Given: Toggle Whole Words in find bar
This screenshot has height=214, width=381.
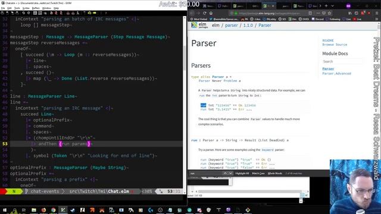Looking at the screenshot, I should (x=275, y=173).
